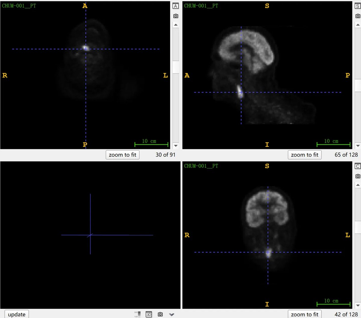This screenshot has height=318, width=361.
Task: Click the CHUM-001__PT label in coronal view
Action: tap(201, 166)
